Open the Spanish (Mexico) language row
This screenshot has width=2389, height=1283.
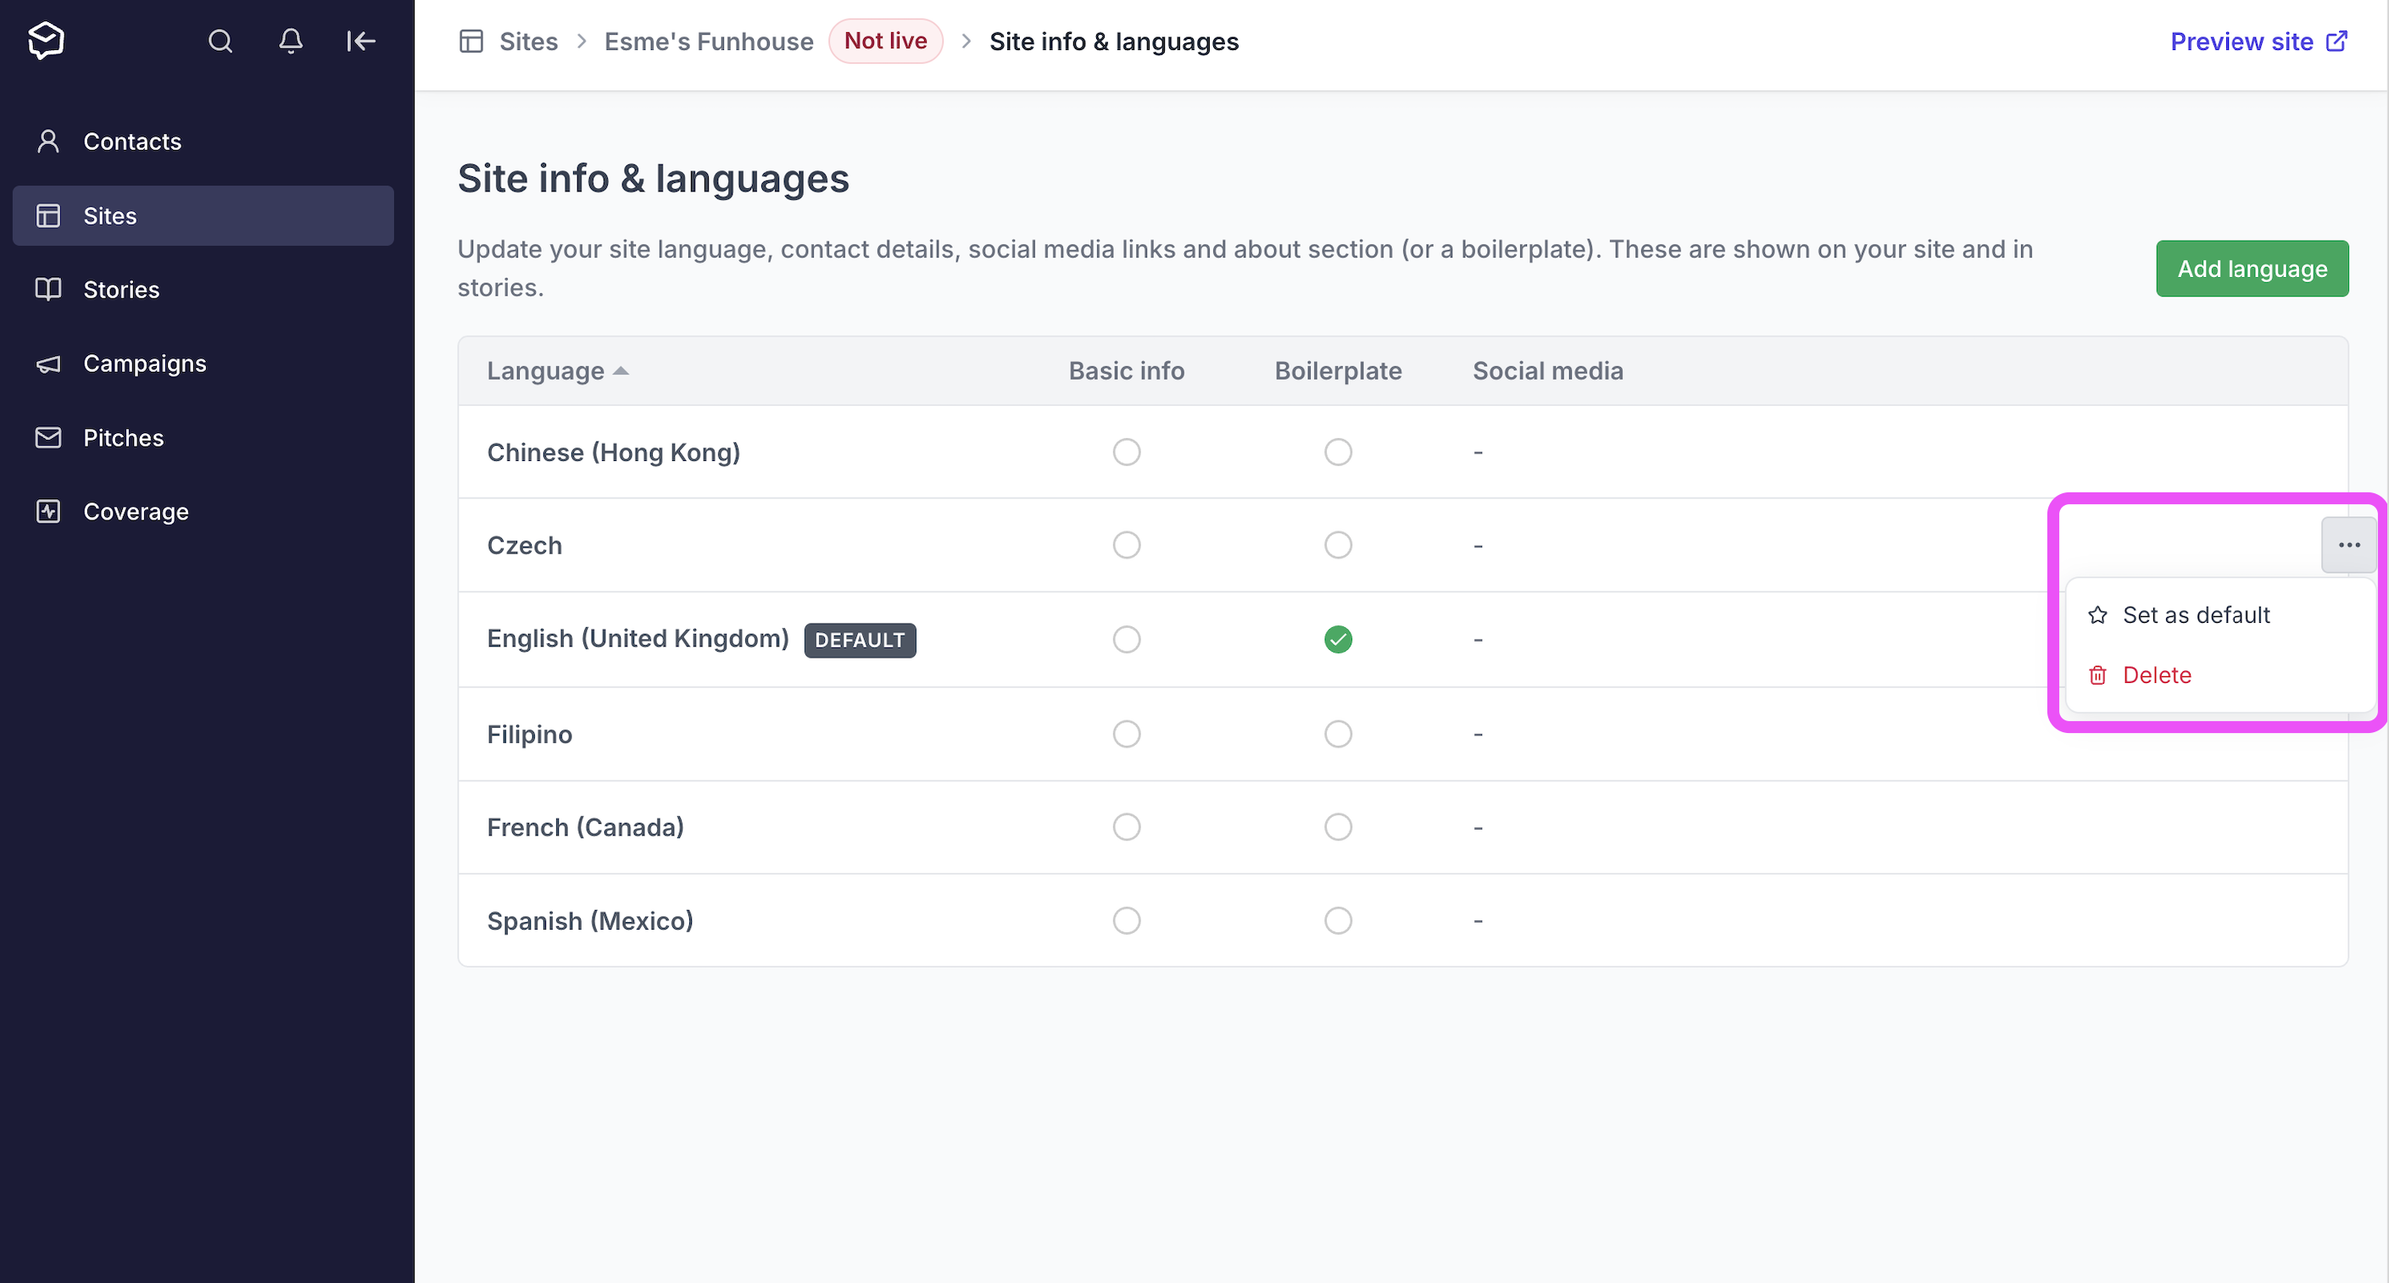click(1402, 920)
